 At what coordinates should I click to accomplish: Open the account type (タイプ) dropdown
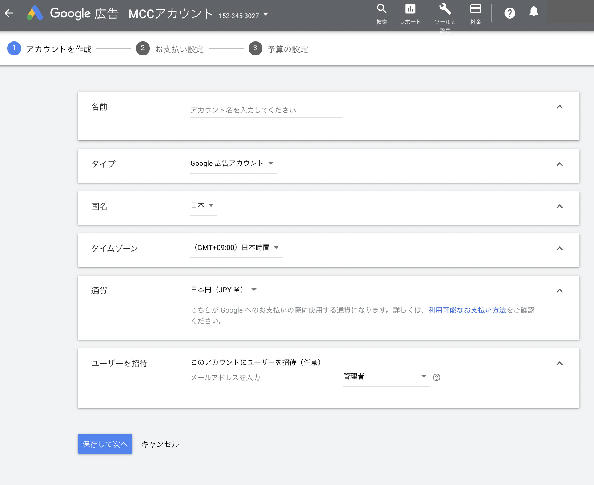pyautogui.click(x=233, y=164)
